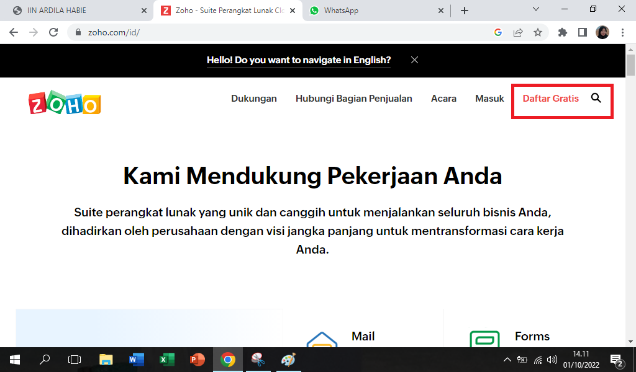
Task: Click the Zoho logo
Action: pos(65,102)
